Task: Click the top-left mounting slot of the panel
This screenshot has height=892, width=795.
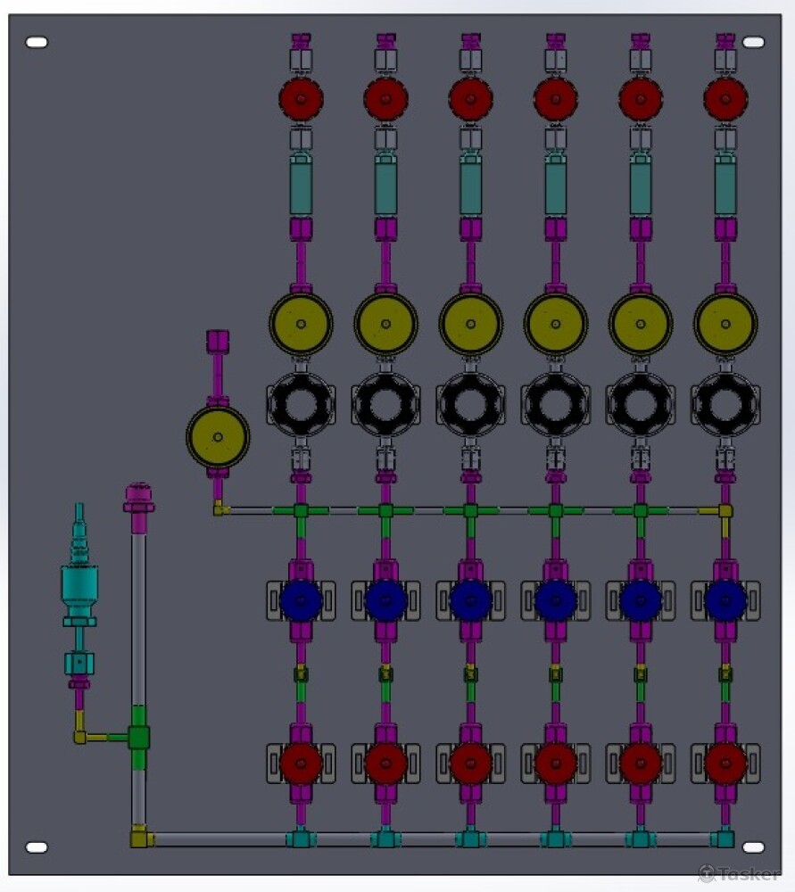Action: (x=37, y=42)
